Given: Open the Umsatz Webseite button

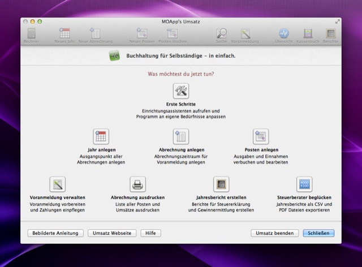Looking at the screenshot, I should (x=112, y=233).
